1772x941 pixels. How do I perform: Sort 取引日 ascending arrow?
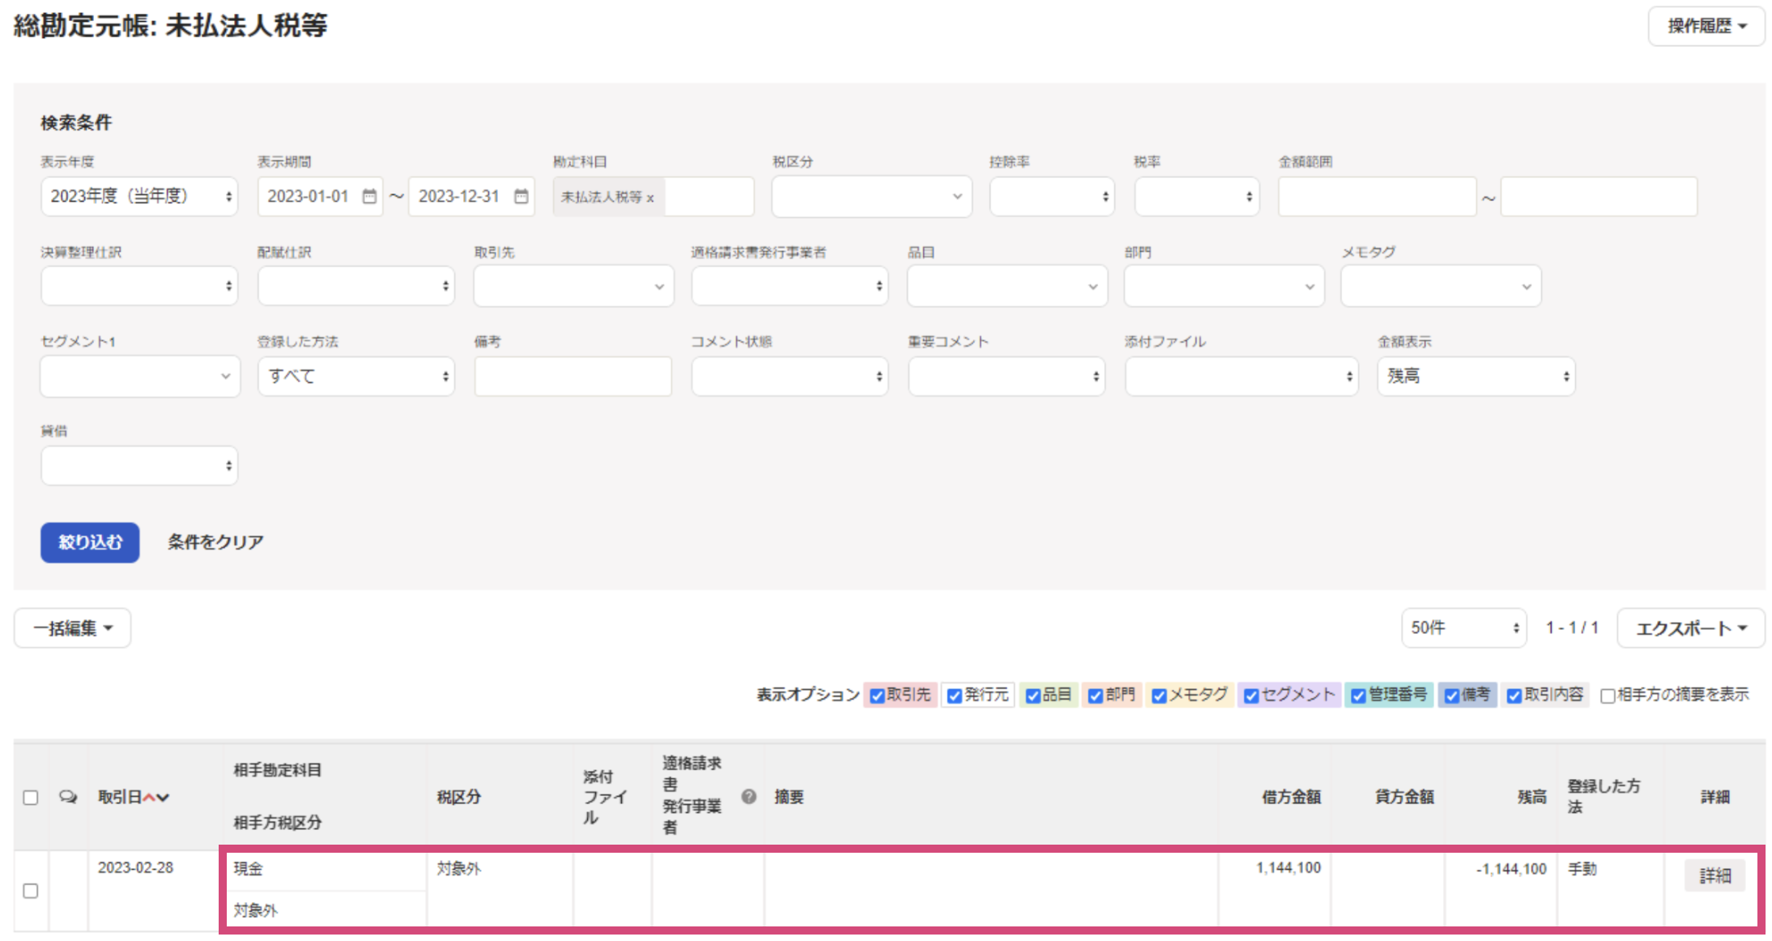point(149,797)
